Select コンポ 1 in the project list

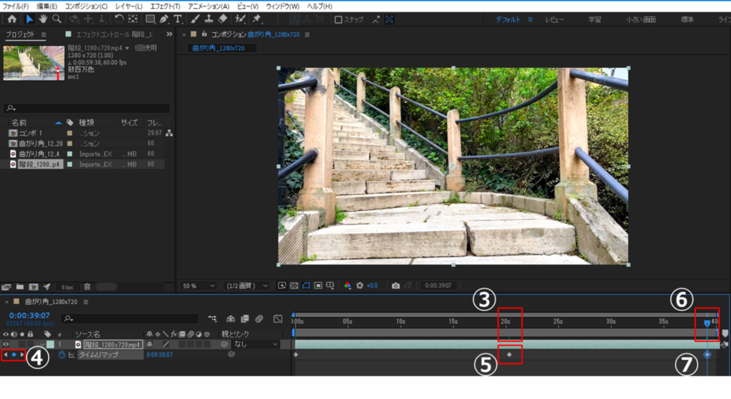coord(31,133)
